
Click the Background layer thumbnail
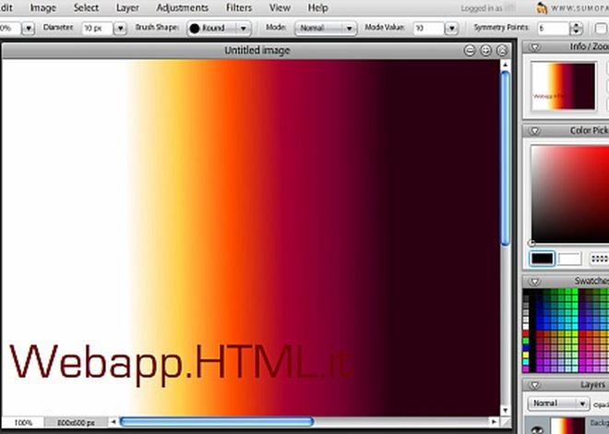(x=567, y=427)
